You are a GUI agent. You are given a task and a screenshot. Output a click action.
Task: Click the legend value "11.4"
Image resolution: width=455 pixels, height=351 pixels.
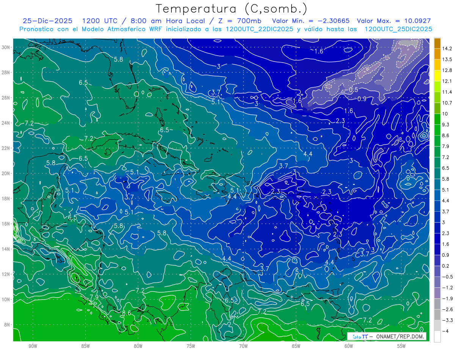[x=447, y=92]
